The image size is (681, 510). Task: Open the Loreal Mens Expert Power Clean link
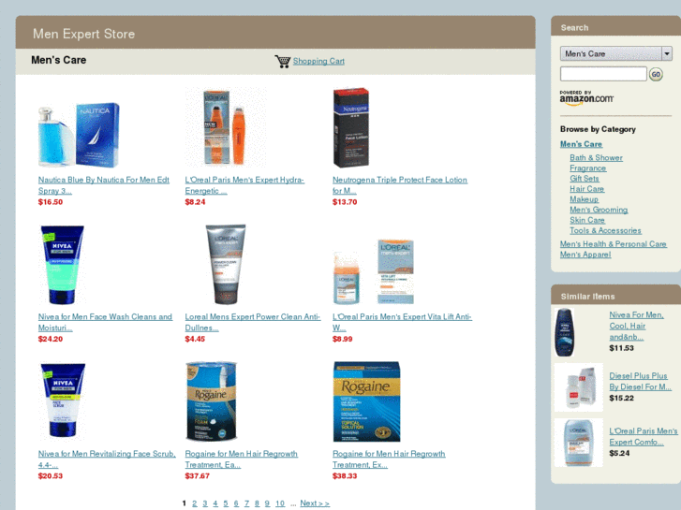pyautogui.click(x=252, y=322)
